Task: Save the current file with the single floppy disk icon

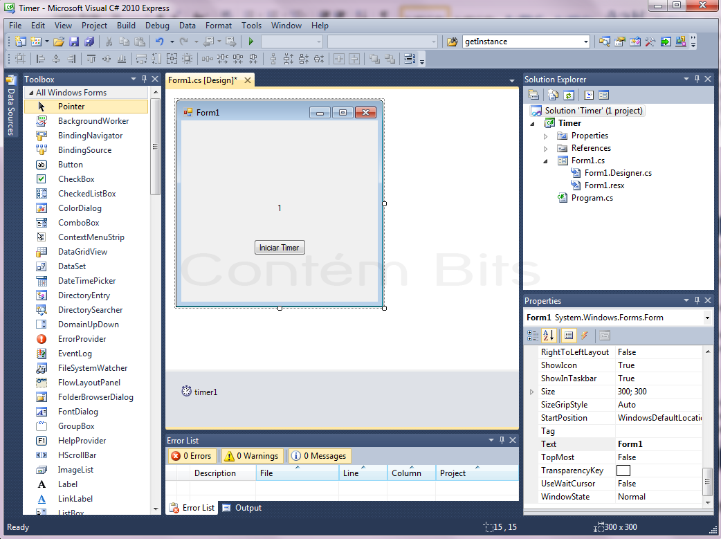Action: (74, 42)
